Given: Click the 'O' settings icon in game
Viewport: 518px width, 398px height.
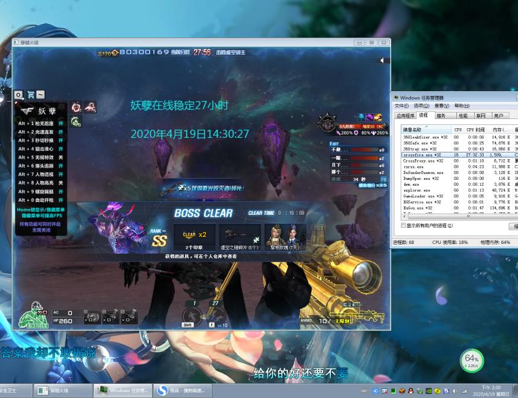Looking at the screenshot, I should 19,94.
